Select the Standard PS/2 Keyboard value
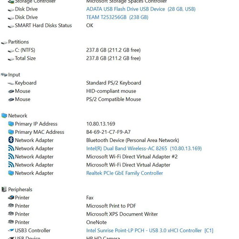This screenshot has width=239, height=239. 114,83
